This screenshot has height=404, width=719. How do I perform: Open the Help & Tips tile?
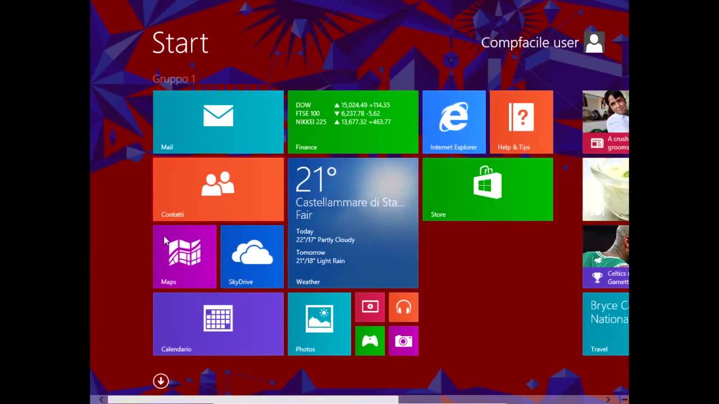(521, 122)
